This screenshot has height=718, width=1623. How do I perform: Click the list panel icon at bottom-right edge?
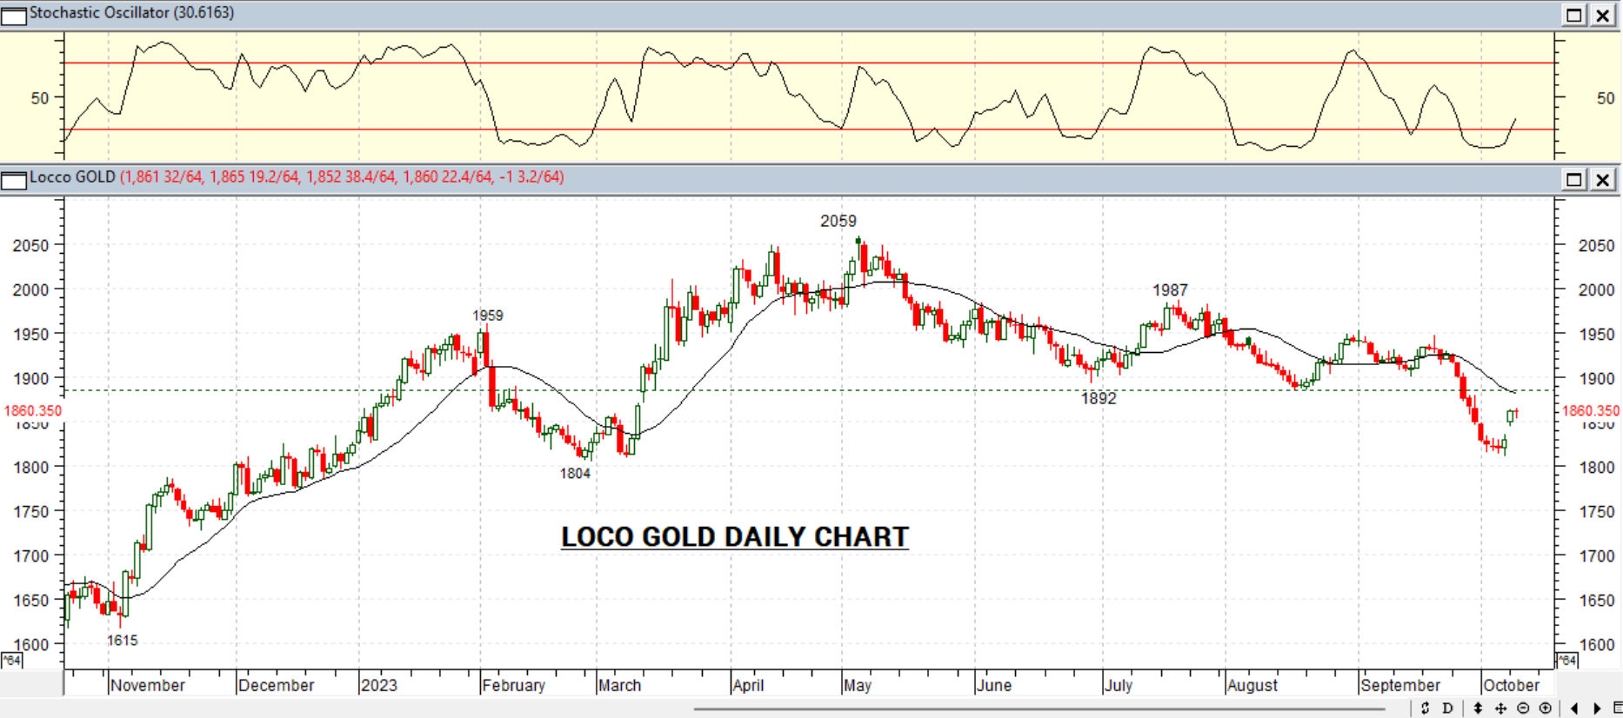click(1617, 708)
